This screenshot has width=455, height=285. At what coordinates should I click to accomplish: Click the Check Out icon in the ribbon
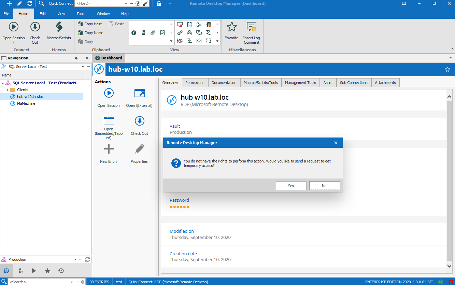35,27
